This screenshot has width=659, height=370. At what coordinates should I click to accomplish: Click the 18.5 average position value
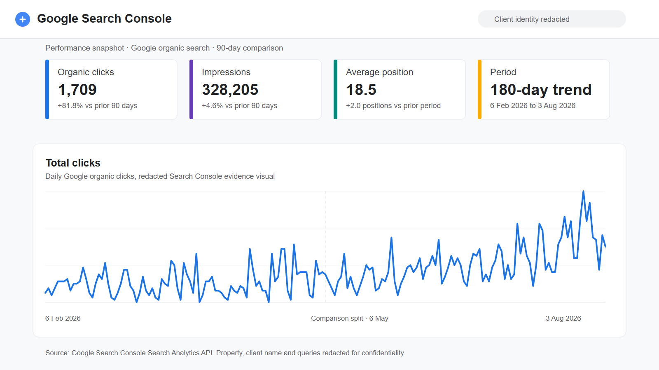coord(361,90)
